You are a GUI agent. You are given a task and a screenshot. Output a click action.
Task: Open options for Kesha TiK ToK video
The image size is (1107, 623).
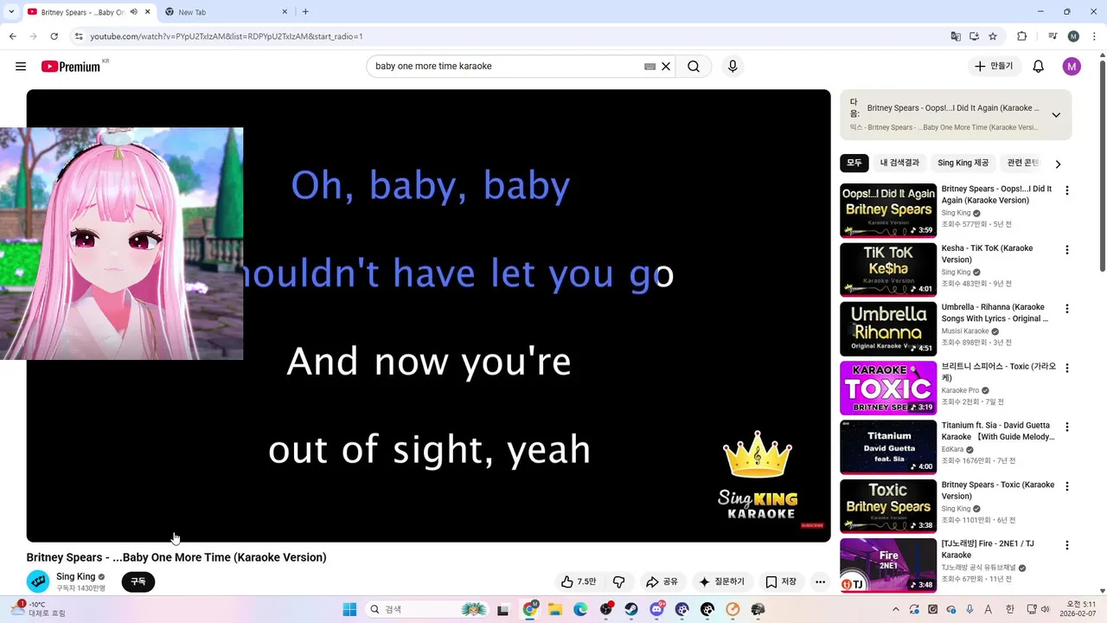(1066, 250)
